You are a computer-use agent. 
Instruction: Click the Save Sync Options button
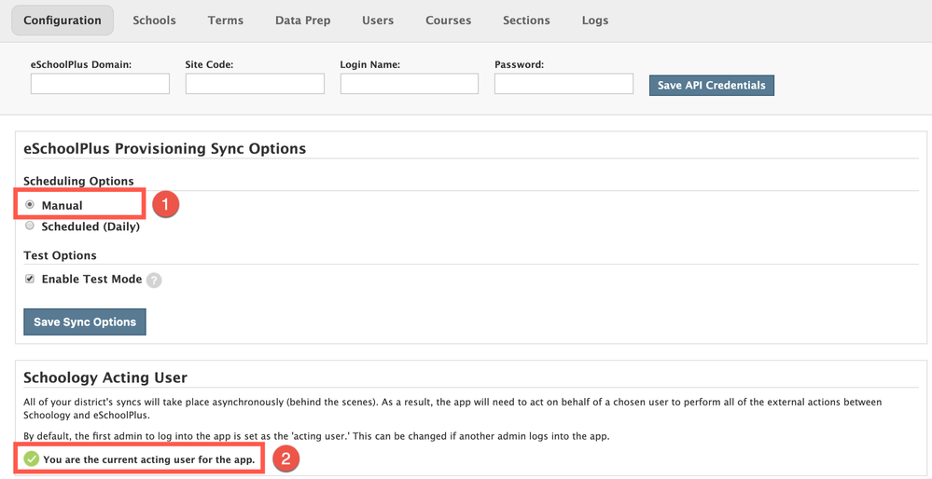(x=85, y=322)
